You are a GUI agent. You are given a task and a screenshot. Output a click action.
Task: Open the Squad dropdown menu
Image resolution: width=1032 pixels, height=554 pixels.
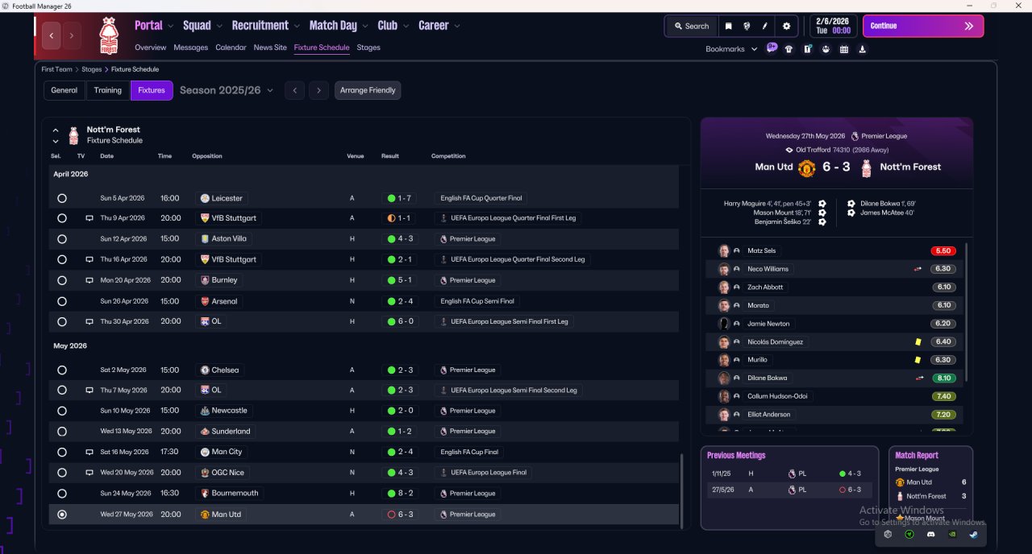203,26
